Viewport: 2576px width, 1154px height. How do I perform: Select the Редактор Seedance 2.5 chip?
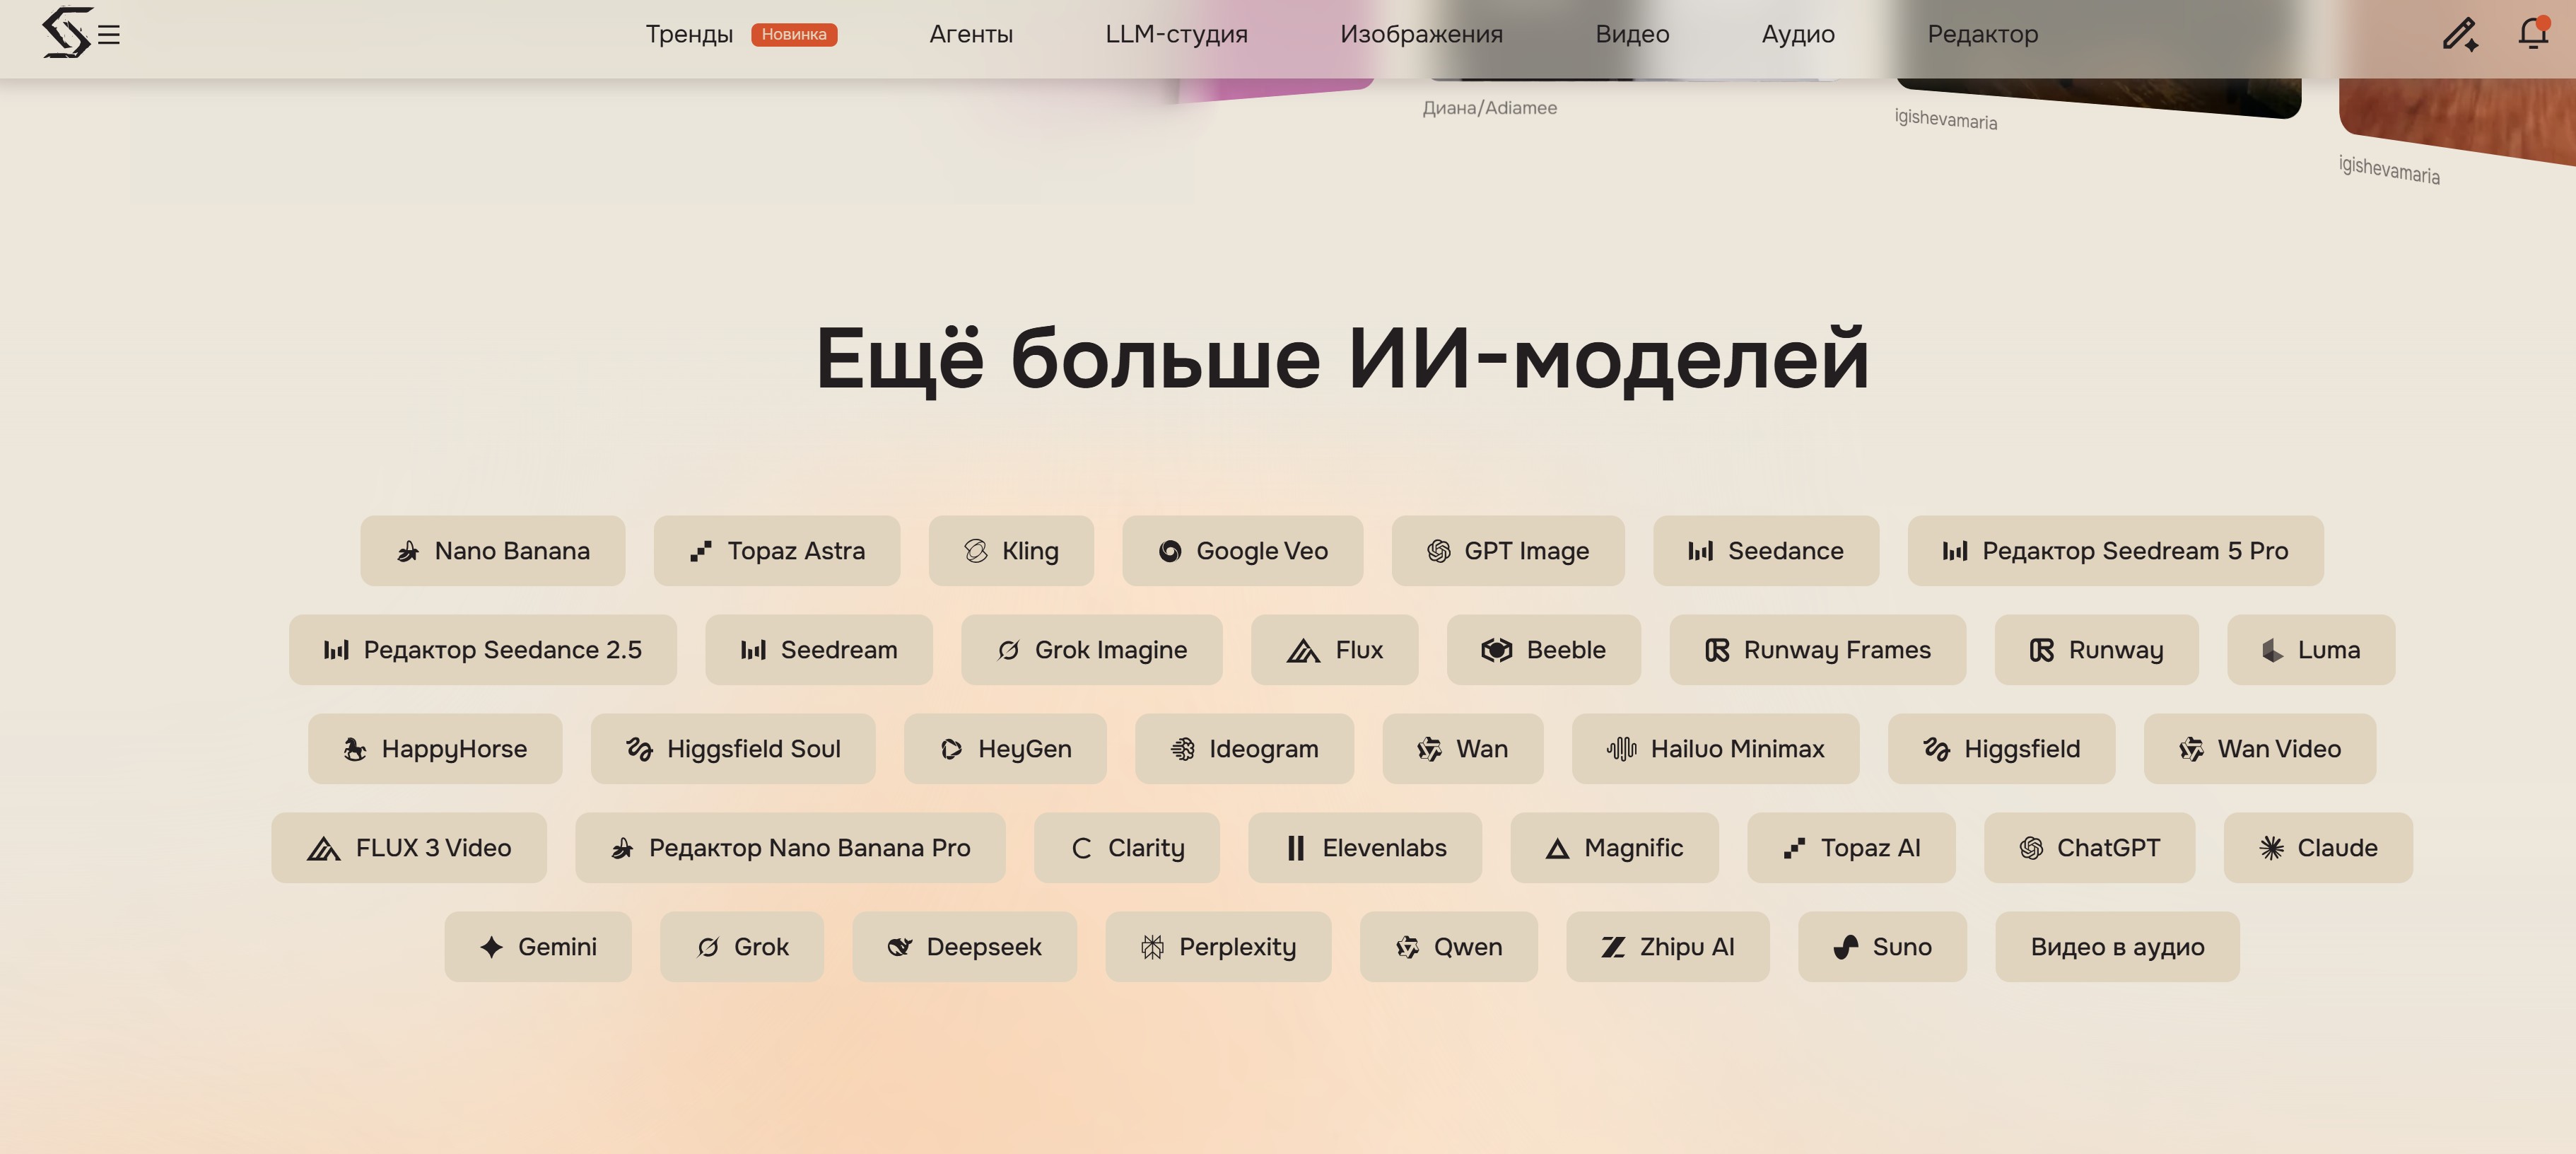click(x=483, y=650)
